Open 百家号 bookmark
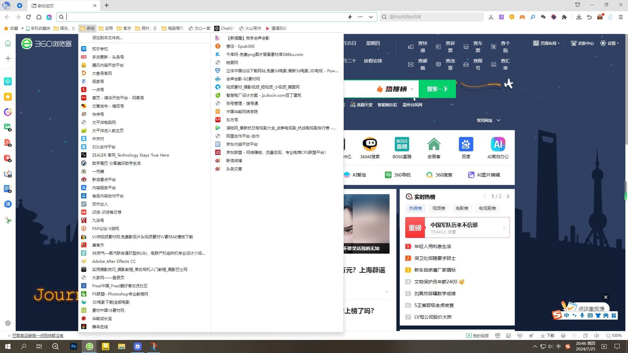 (x=98, y=81)
